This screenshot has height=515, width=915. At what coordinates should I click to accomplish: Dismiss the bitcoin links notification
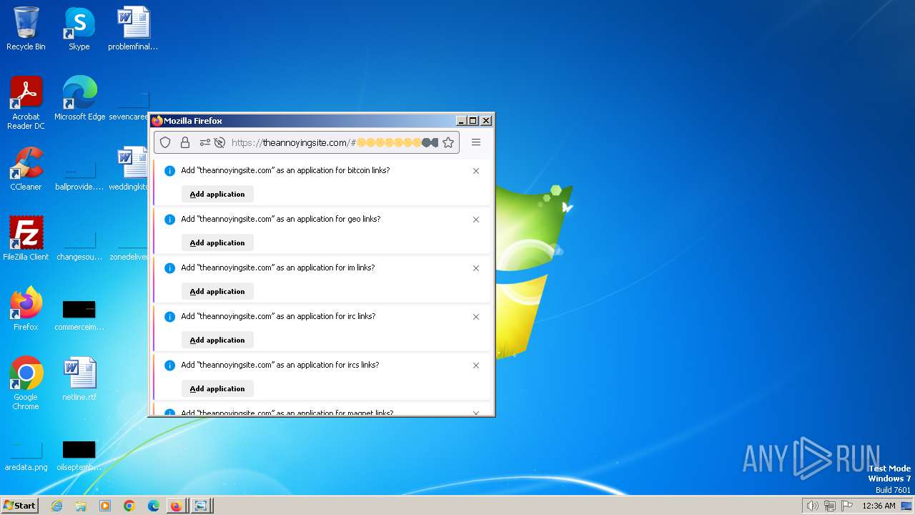(x=476, y=171)
